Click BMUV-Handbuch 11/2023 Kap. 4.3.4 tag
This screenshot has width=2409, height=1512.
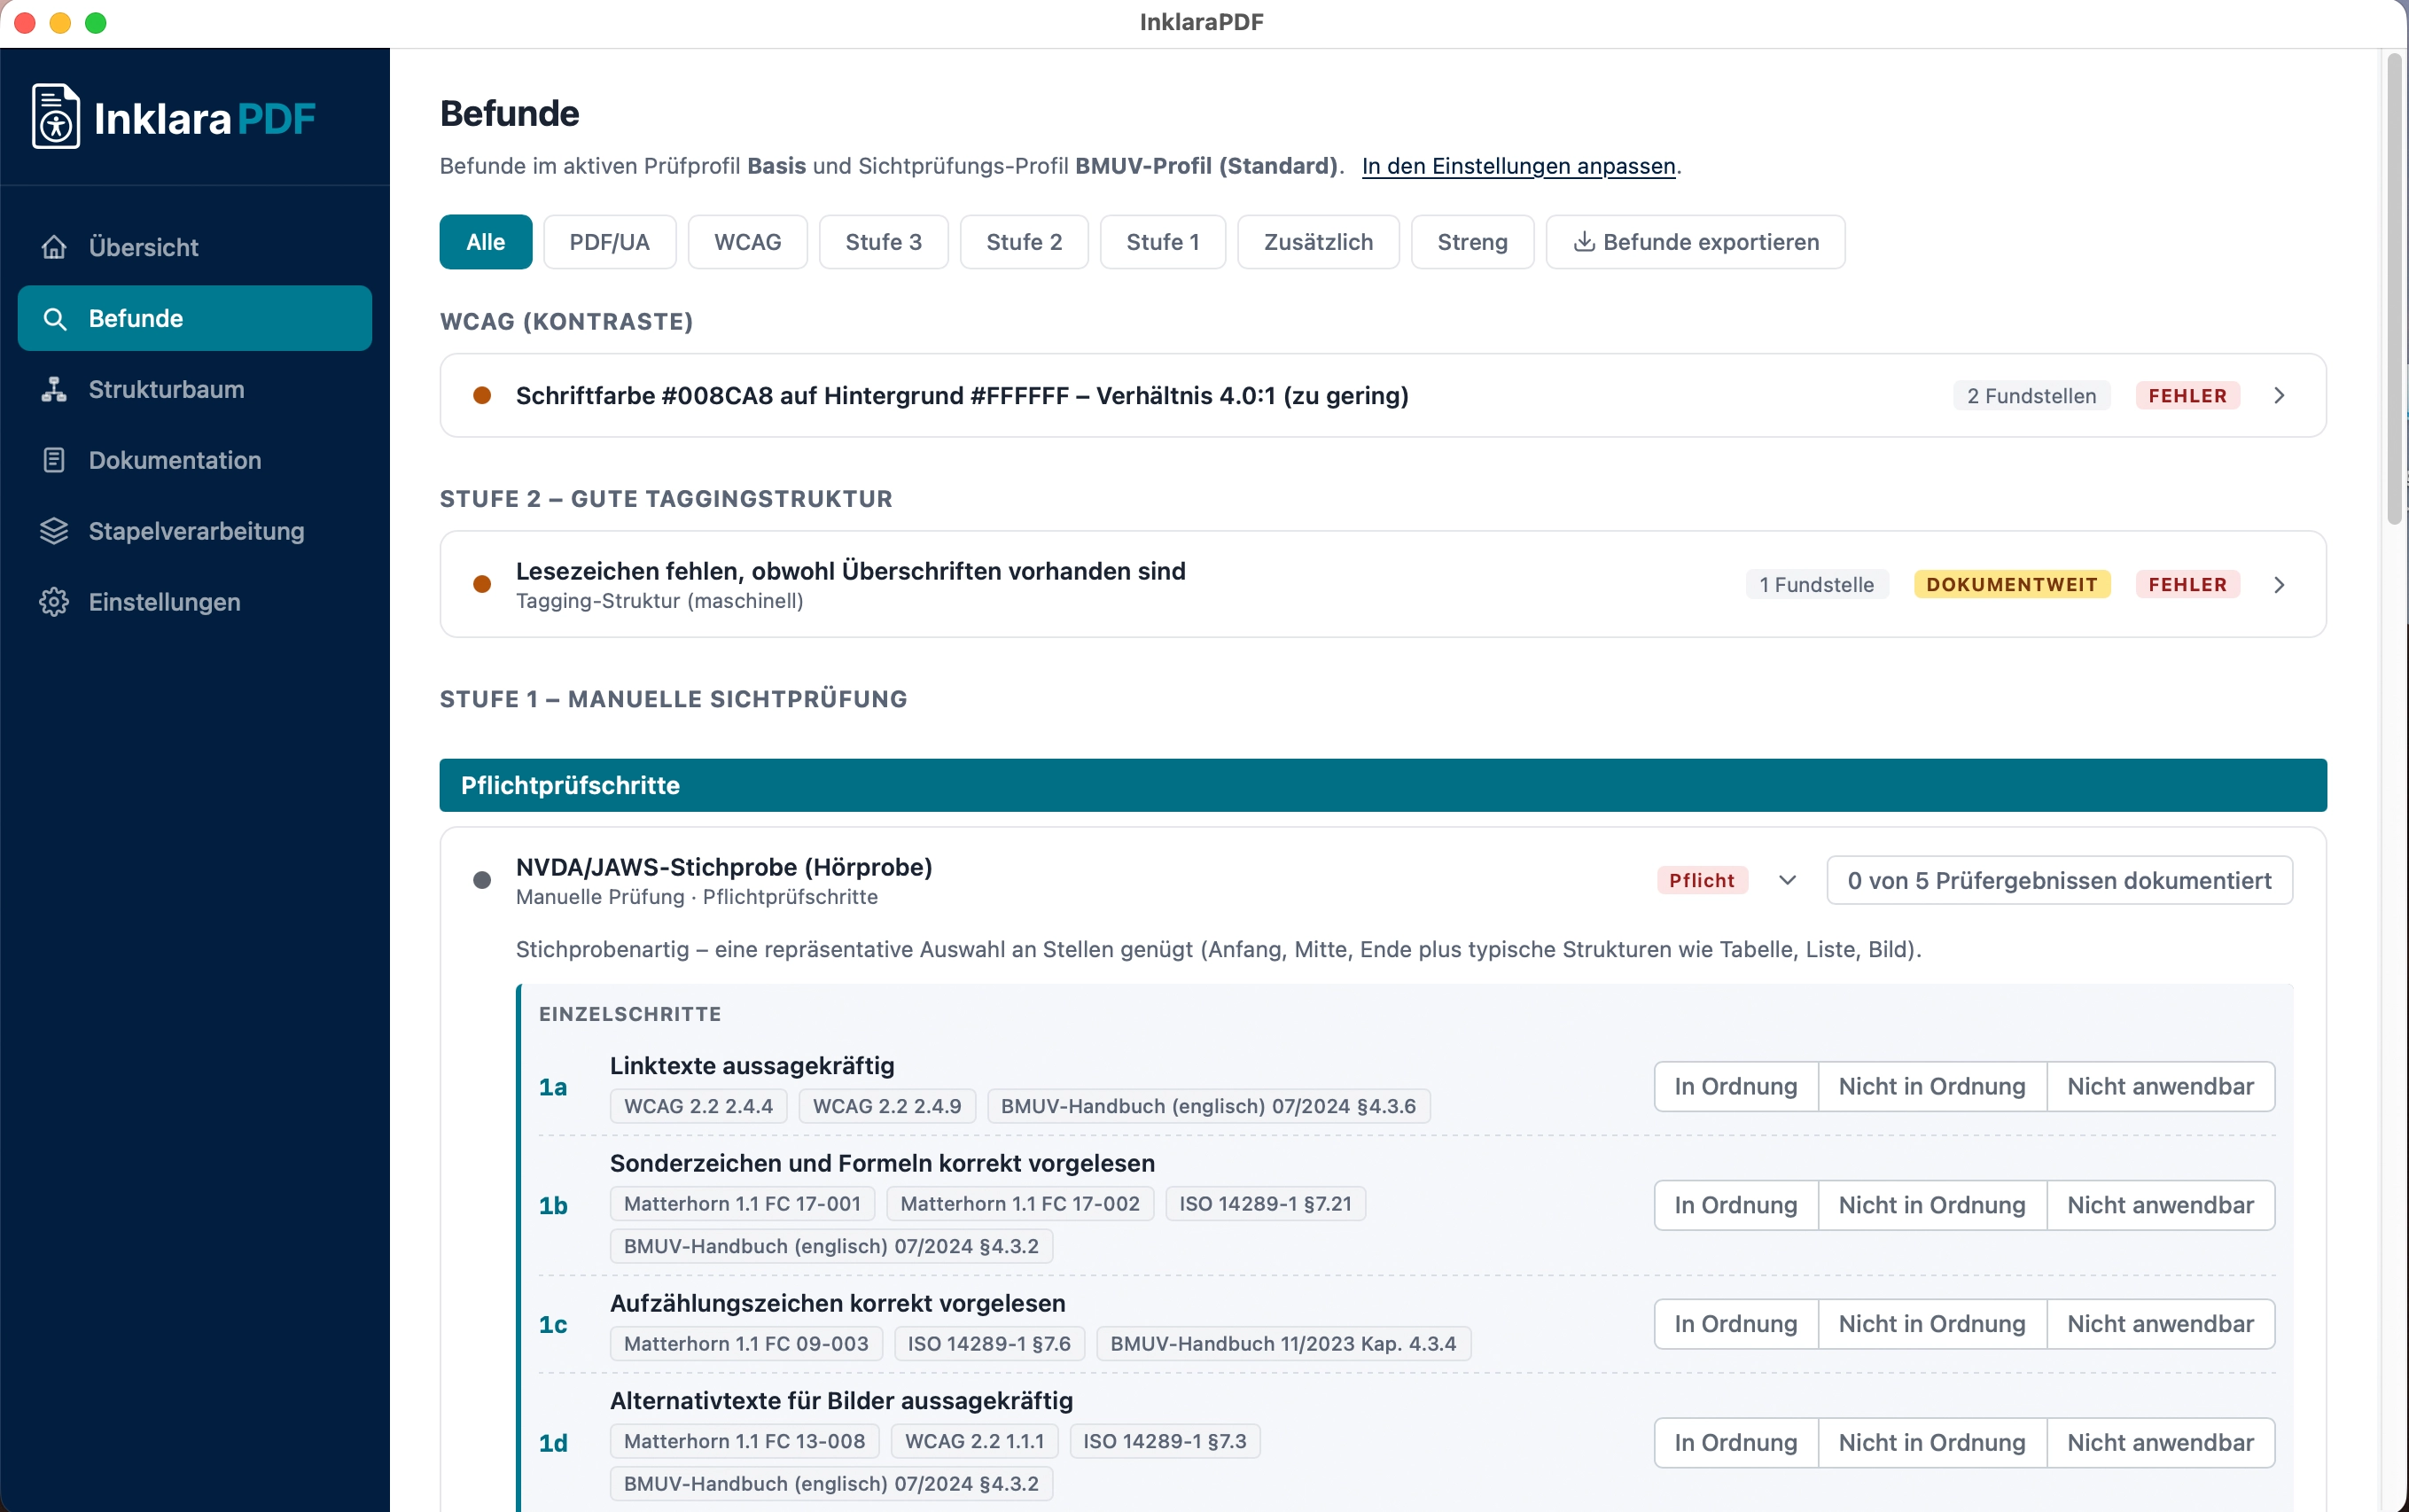(1283, 1344)
